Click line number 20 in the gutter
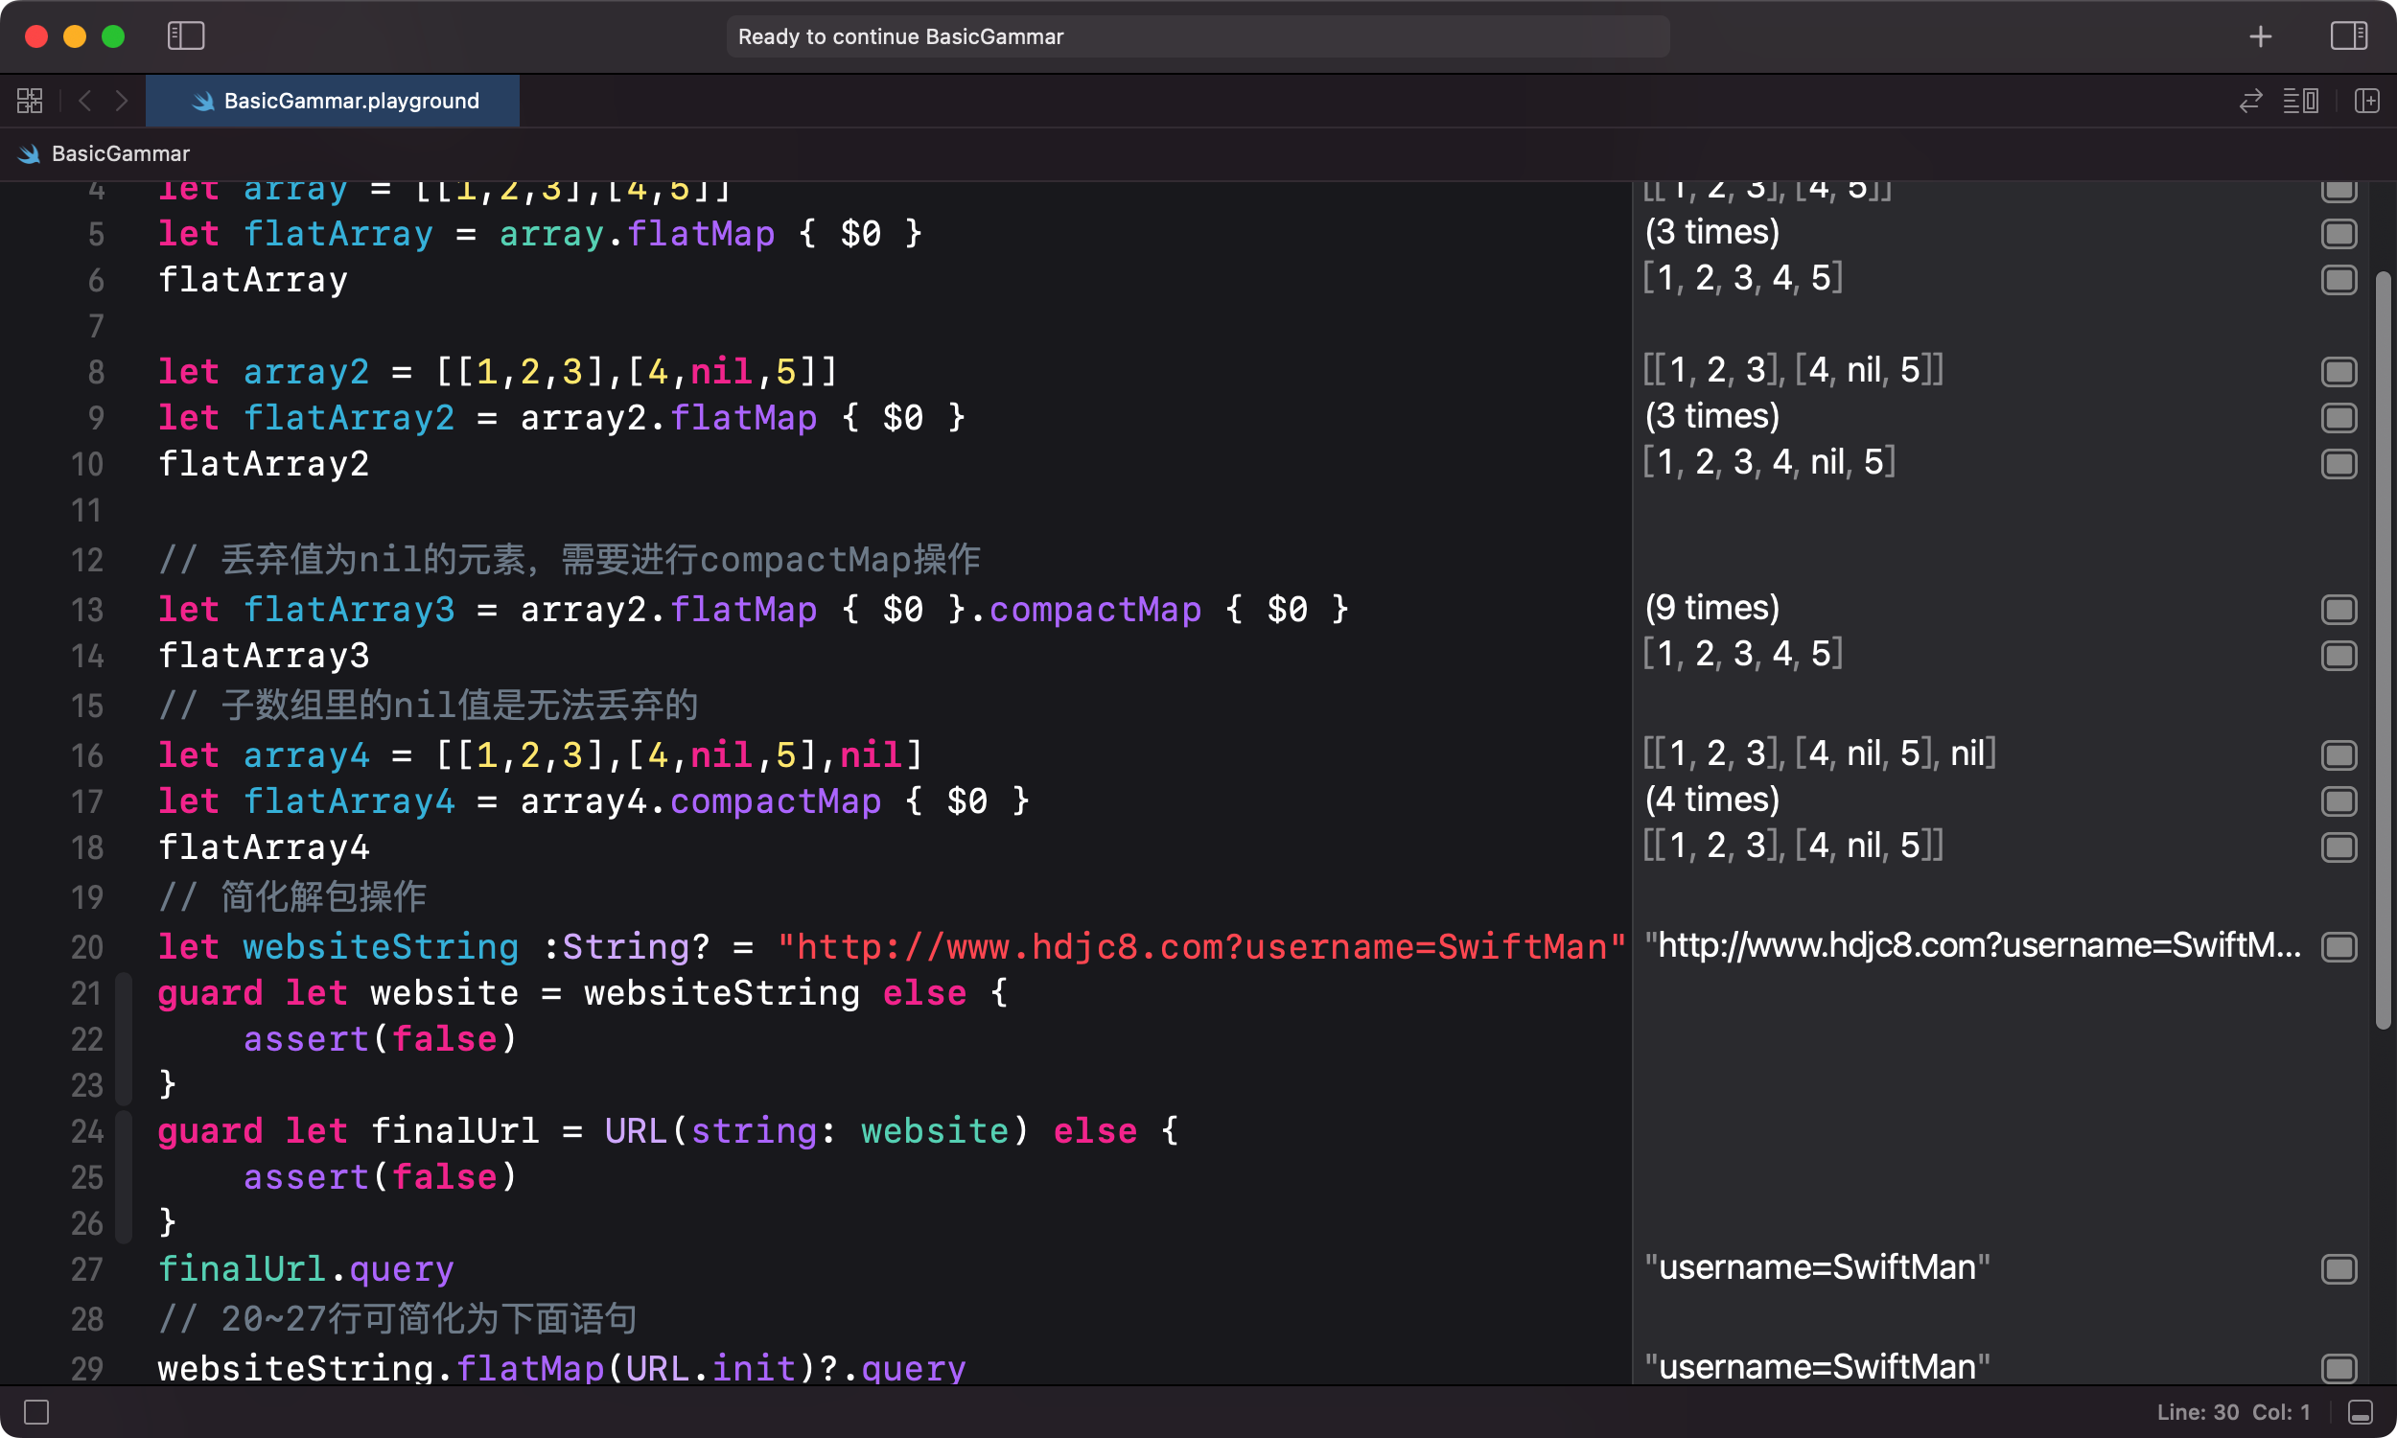This screenshot has height=1438, width=2397. pos(87,947)
